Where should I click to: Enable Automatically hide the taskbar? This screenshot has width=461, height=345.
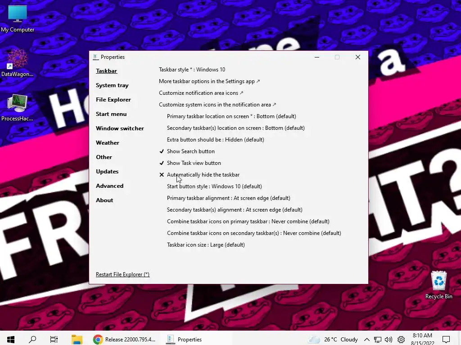[x=199, y=175]
